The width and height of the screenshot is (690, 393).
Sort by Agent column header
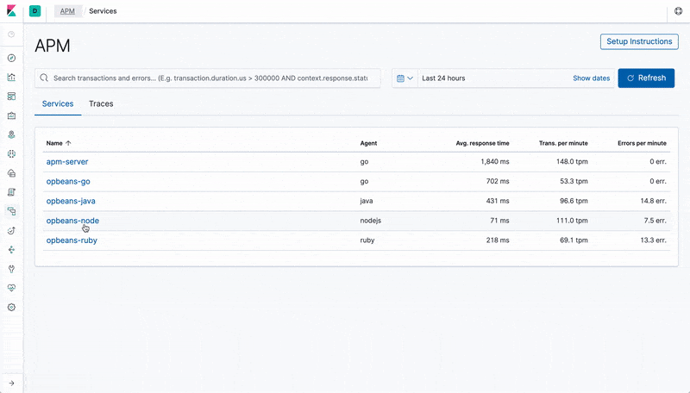tap(368, 143)
